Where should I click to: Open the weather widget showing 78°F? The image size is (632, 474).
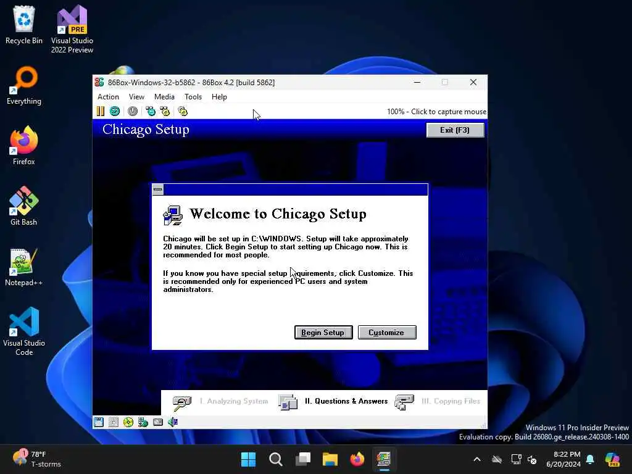[x=37, y=459]
